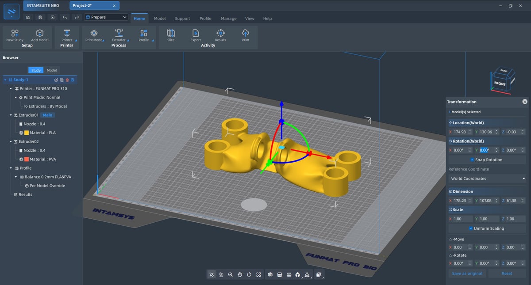
Task: Click the Rotation Y field 0.00°
Action: 486,150
